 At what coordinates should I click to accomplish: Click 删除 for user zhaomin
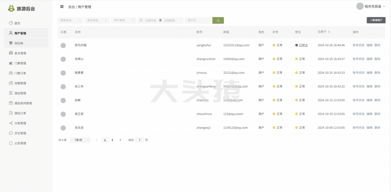pyautogui.click(x=378, y=100)
